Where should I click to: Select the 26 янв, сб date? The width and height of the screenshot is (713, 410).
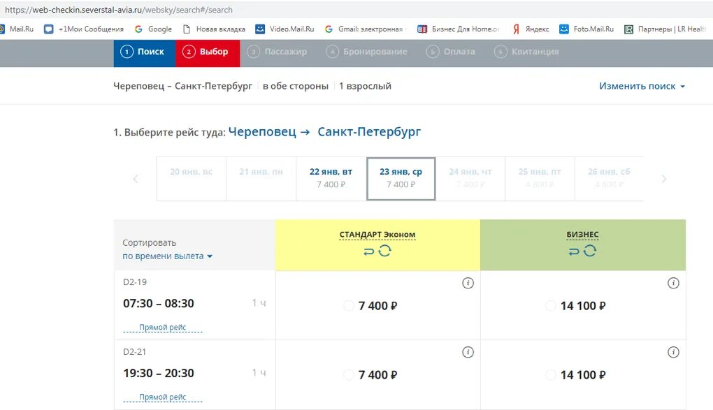pyautogui.click(x=609, y=179)
